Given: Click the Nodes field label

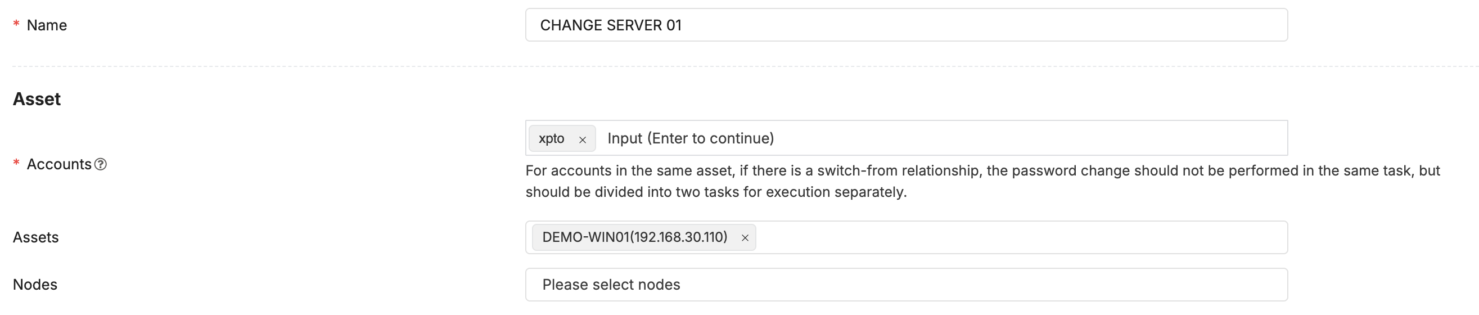Looking at the screenshot, I should click(35, 285).
